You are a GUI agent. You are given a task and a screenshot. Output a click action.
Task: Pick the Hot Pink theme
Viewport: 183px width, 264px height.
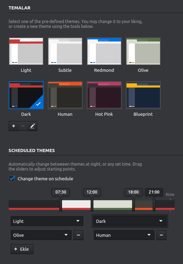pos(104,95)
